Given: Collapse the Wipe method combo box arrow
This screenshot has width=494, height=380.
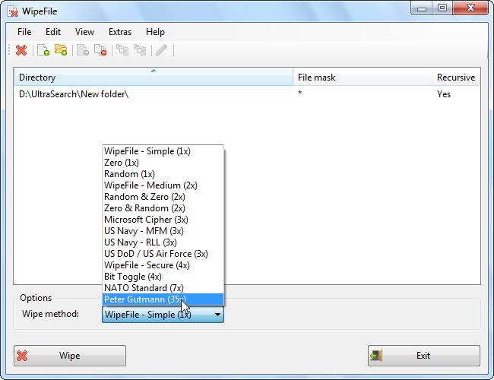Looking at the screenshot, I should (x=217, y=315).
